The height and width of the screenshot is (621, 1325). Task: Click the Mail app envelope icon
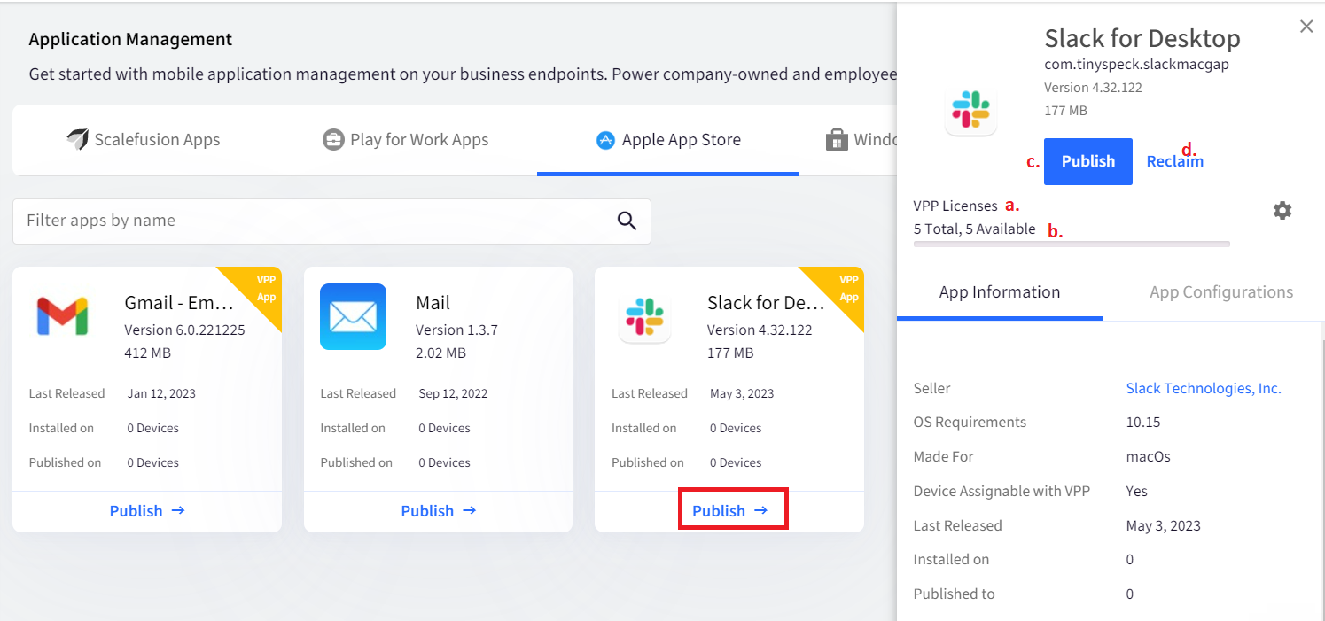[353, 316]
